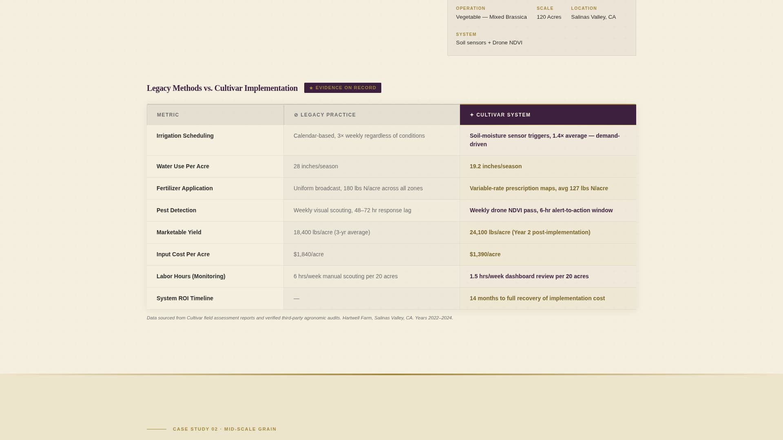Click the 'Vegetable — Mixed Brassica' operation value
783x440 pixels.
[x=491, y=17]
